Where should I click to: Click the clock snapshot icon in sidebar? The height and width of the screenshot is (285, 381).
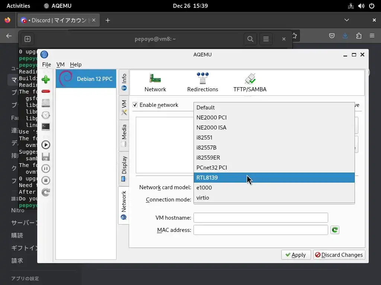point(46,115)
